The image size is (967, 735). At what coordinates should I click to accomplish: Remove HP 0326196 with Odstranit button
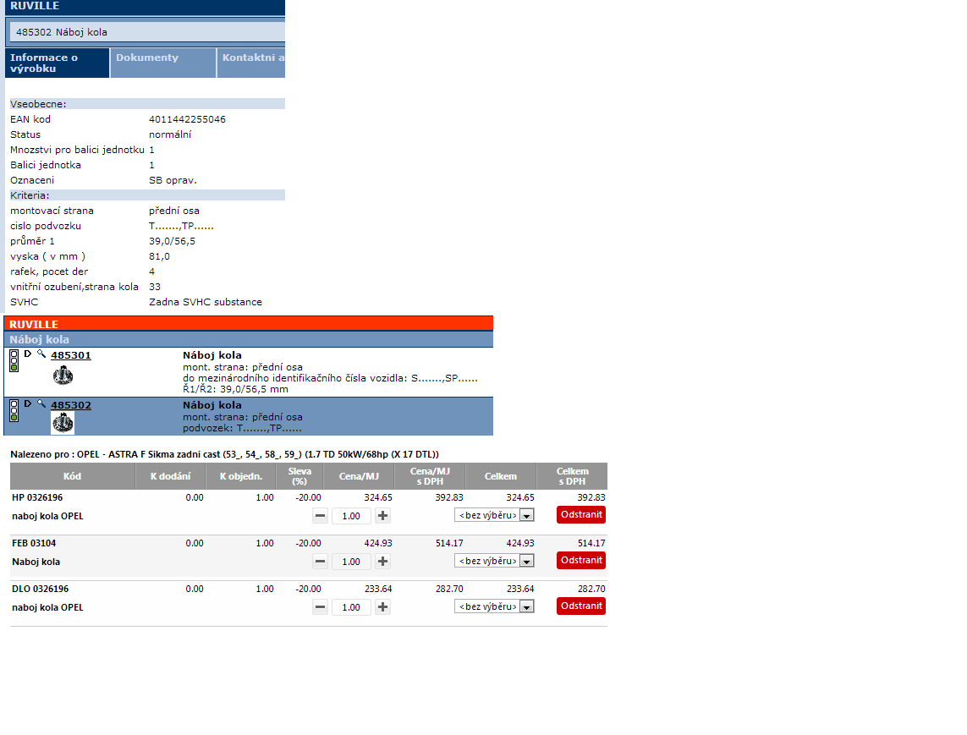[581, 514]
